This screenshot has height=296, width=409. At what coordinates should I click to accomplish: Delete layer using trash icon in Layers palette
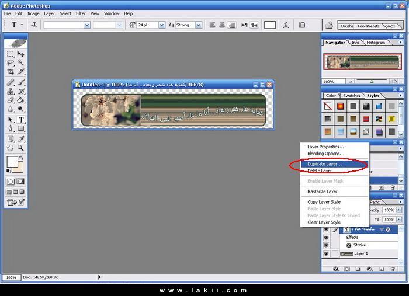pyautogui.click(x=393, y=269)
